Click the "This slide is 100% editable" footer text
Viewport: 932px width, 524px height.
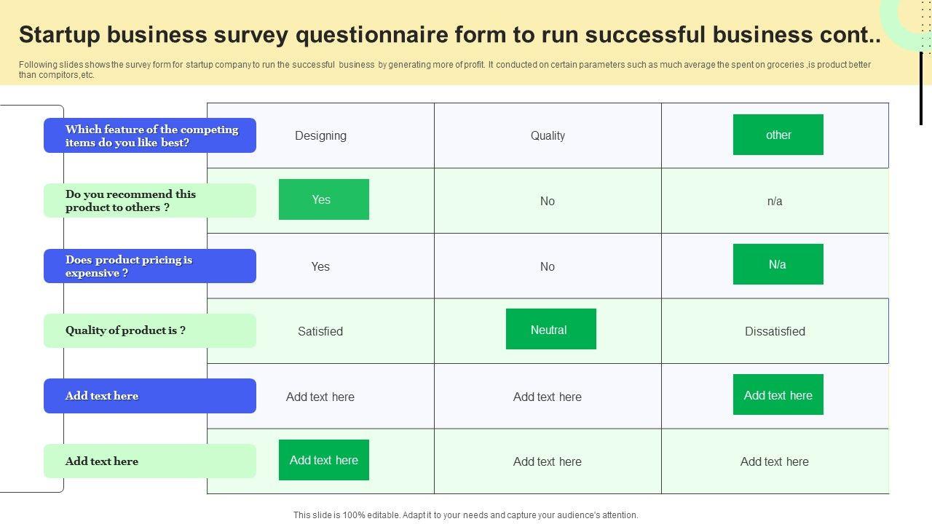[x=466, y=515]
